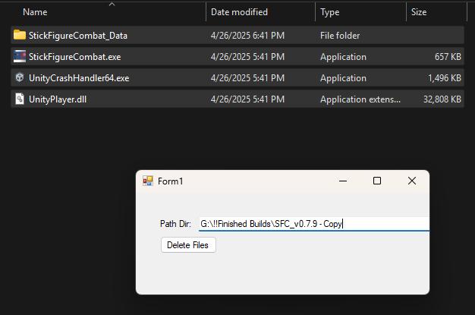Sort files by Date modified column
Image resolution: width=475 pixels, height=315 pixels.
(239, 12)
